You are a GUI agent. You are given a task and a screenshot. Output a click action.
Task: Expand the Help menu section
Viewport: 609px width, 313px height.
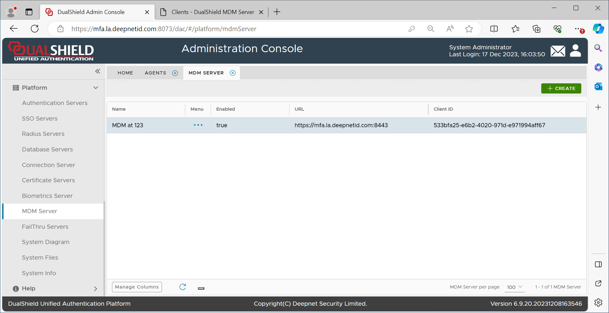point(95,289)
